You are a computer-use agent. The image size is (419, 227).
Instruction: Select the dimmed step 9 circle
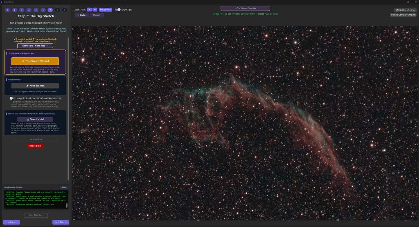[x=64, y=10]
